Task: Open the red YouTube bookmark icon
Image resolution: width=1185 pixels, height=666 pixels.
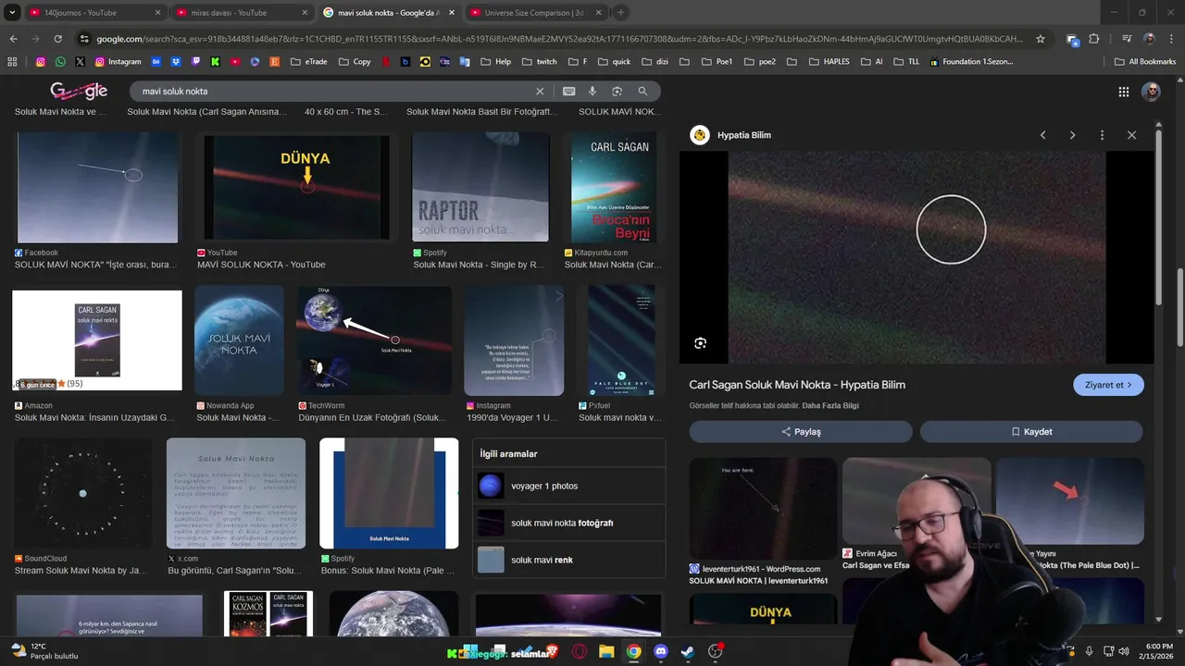Action: [x=235, y=62]
